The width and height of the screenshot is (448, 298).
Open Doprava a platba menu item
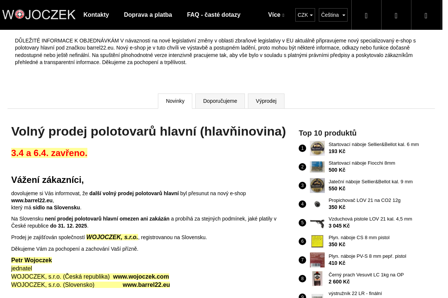coord(148,15)
